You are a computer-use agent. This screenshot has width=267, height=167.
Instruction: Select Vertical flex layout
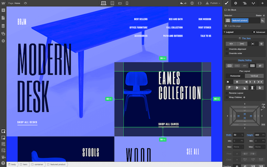[x=254, y=76]
